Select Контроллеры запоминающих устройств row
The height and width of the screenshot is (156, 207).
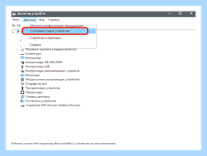(52, 71)
